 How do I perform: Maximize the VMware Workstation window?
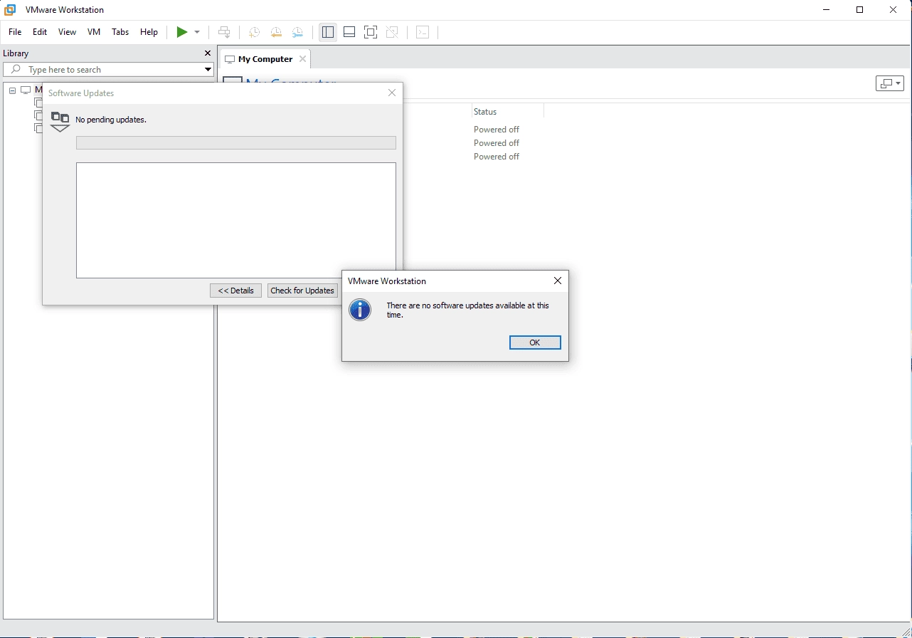[x=859, y=10]
